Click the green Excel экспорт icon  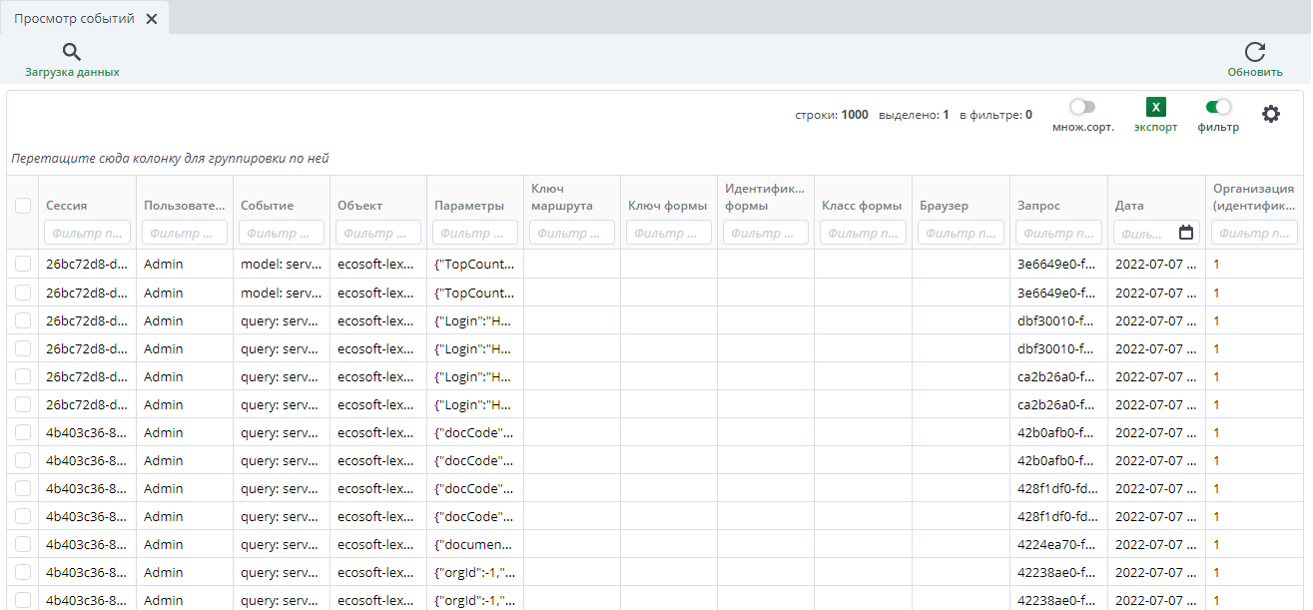[x=1155, y=108]
